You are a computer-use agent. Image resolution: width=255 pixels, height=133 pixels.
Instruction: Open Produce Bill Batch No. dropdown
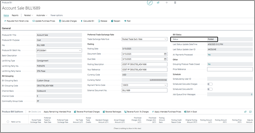(x=80, y=50)
